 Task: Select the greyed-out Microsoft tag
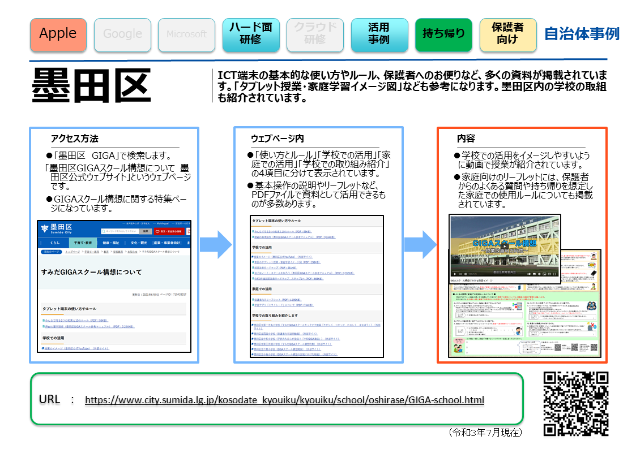(186, 35)
